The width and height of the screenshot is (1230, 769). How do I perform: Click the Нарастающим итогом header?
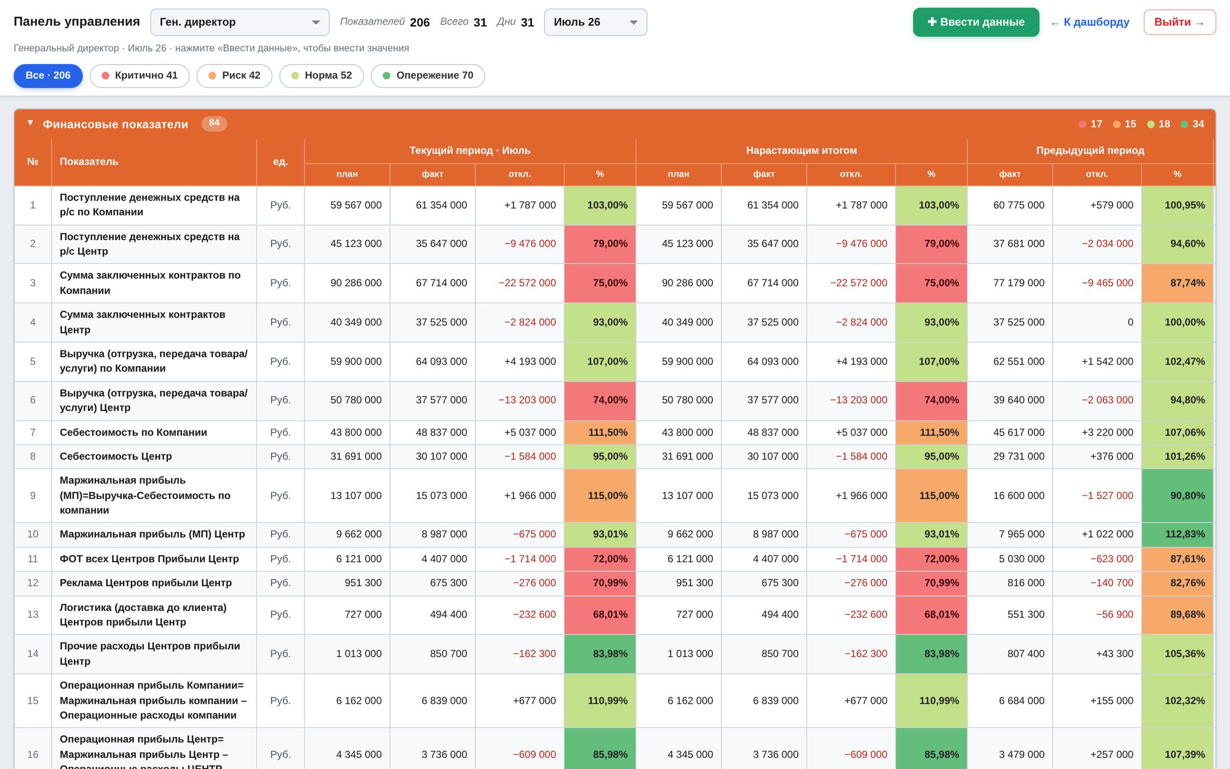point(801,151)
